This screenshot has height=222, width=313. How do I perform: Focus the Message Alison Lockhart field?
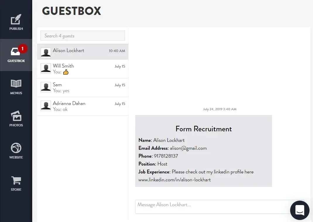220,207
